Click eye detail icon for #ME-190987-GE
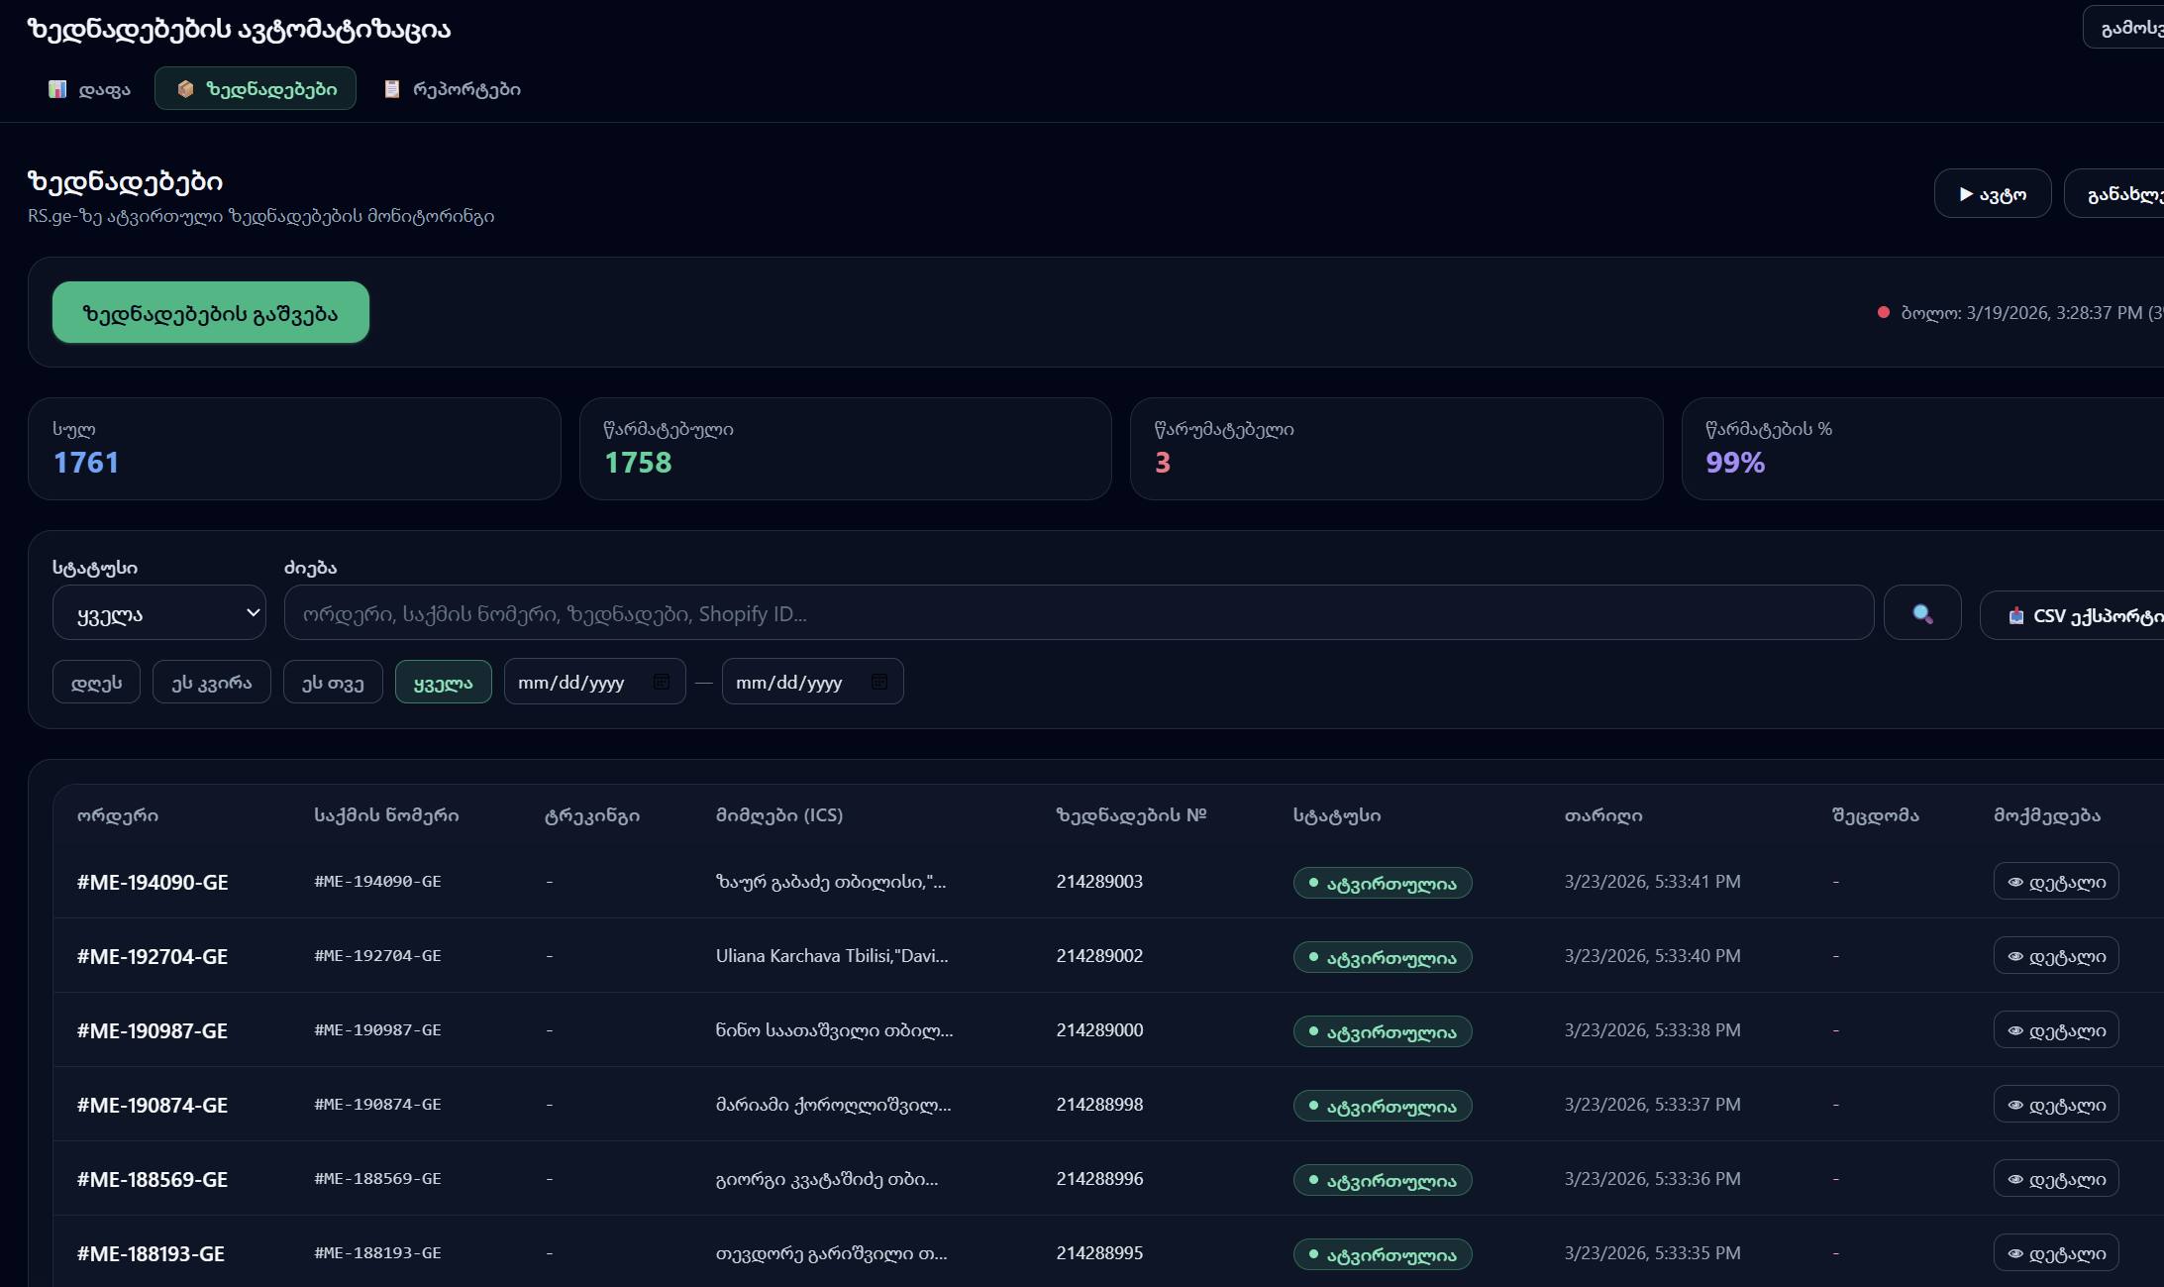Image resolution: width=2164 pixels, height=1287 pixels. click(x=2014, y=1030)
